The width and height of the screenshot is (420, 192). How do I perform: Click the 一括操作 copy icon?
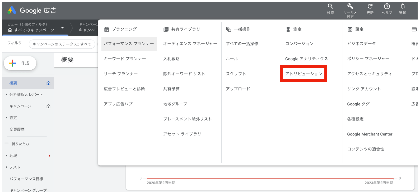click(228, 29)
